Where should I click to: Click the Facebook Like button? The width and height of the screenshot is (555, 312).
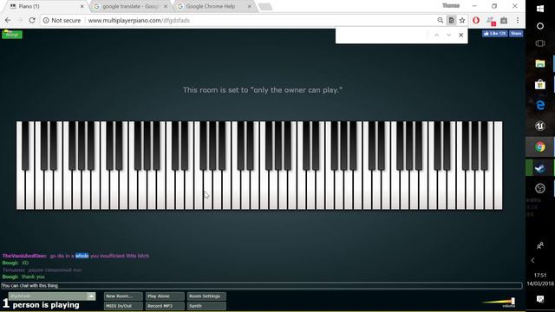pyautogui.click(x=494, y=33)
